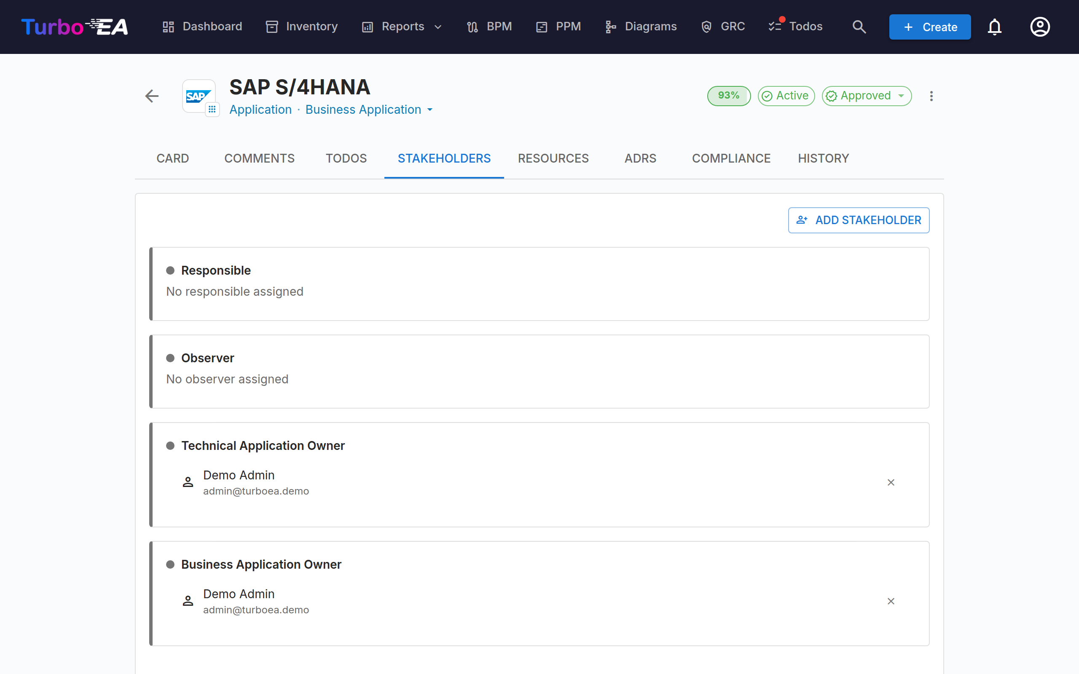
Task: Remove Demo Admin from Technical Application Owner
Action: click(x=891, y=482)
